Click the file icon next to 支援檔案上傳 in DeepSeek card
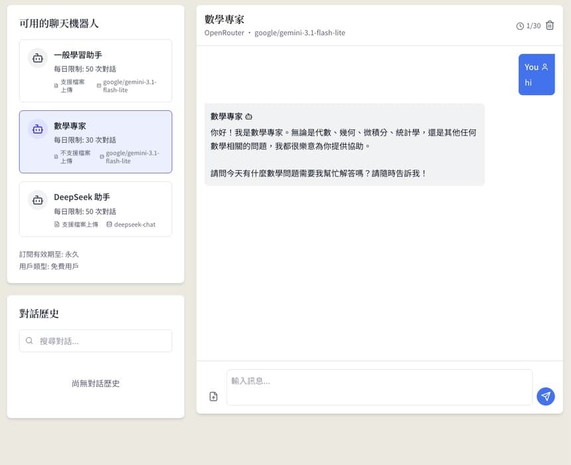This screenshot has width=571, height=465. [x=57, y=225]
